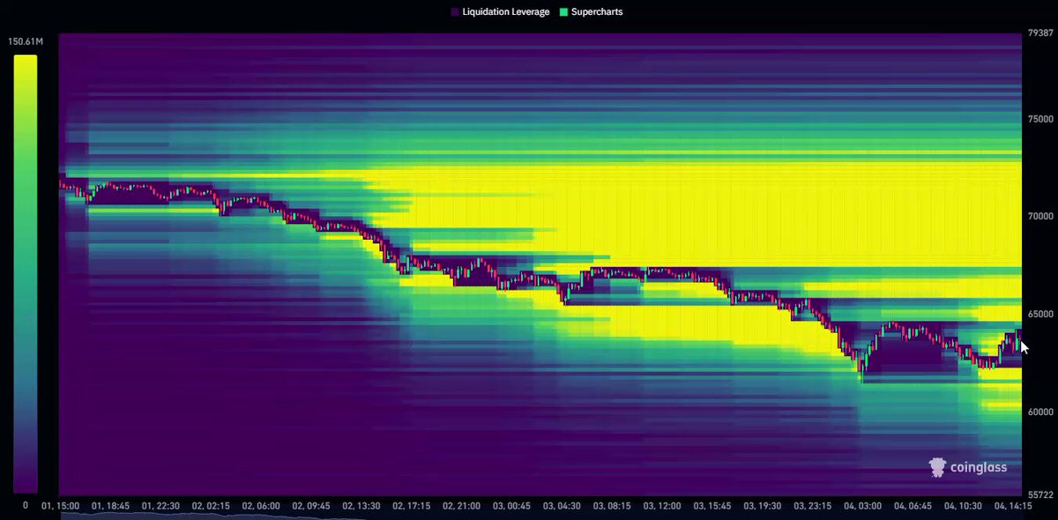Screen dimensions: 1058x520
Task: Click the yellow-to-purple color scale bar
Action: point(26,274)
